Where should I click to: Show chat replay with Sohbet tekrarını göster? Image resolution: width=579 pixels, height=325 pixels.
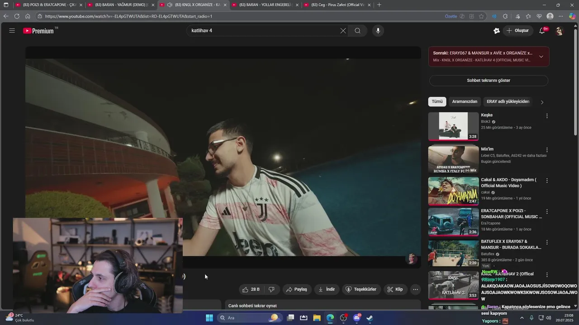point(489,80)
